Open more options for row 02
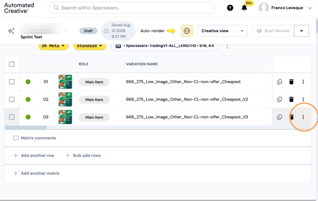 [x=303, y=99]
